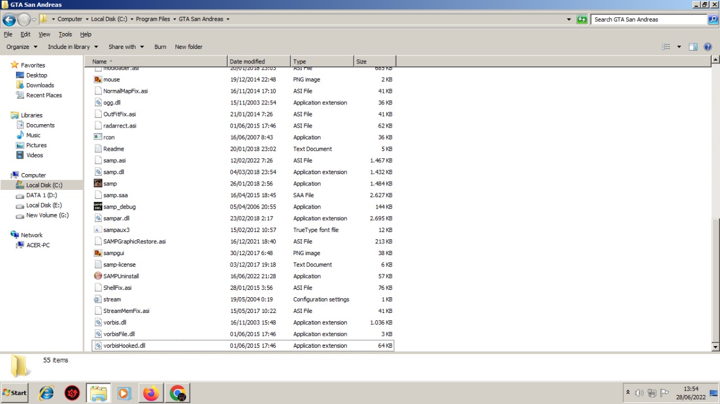Select the samp application icon
The height and width of the screenshot is (404, 720).
coord(98,184)
